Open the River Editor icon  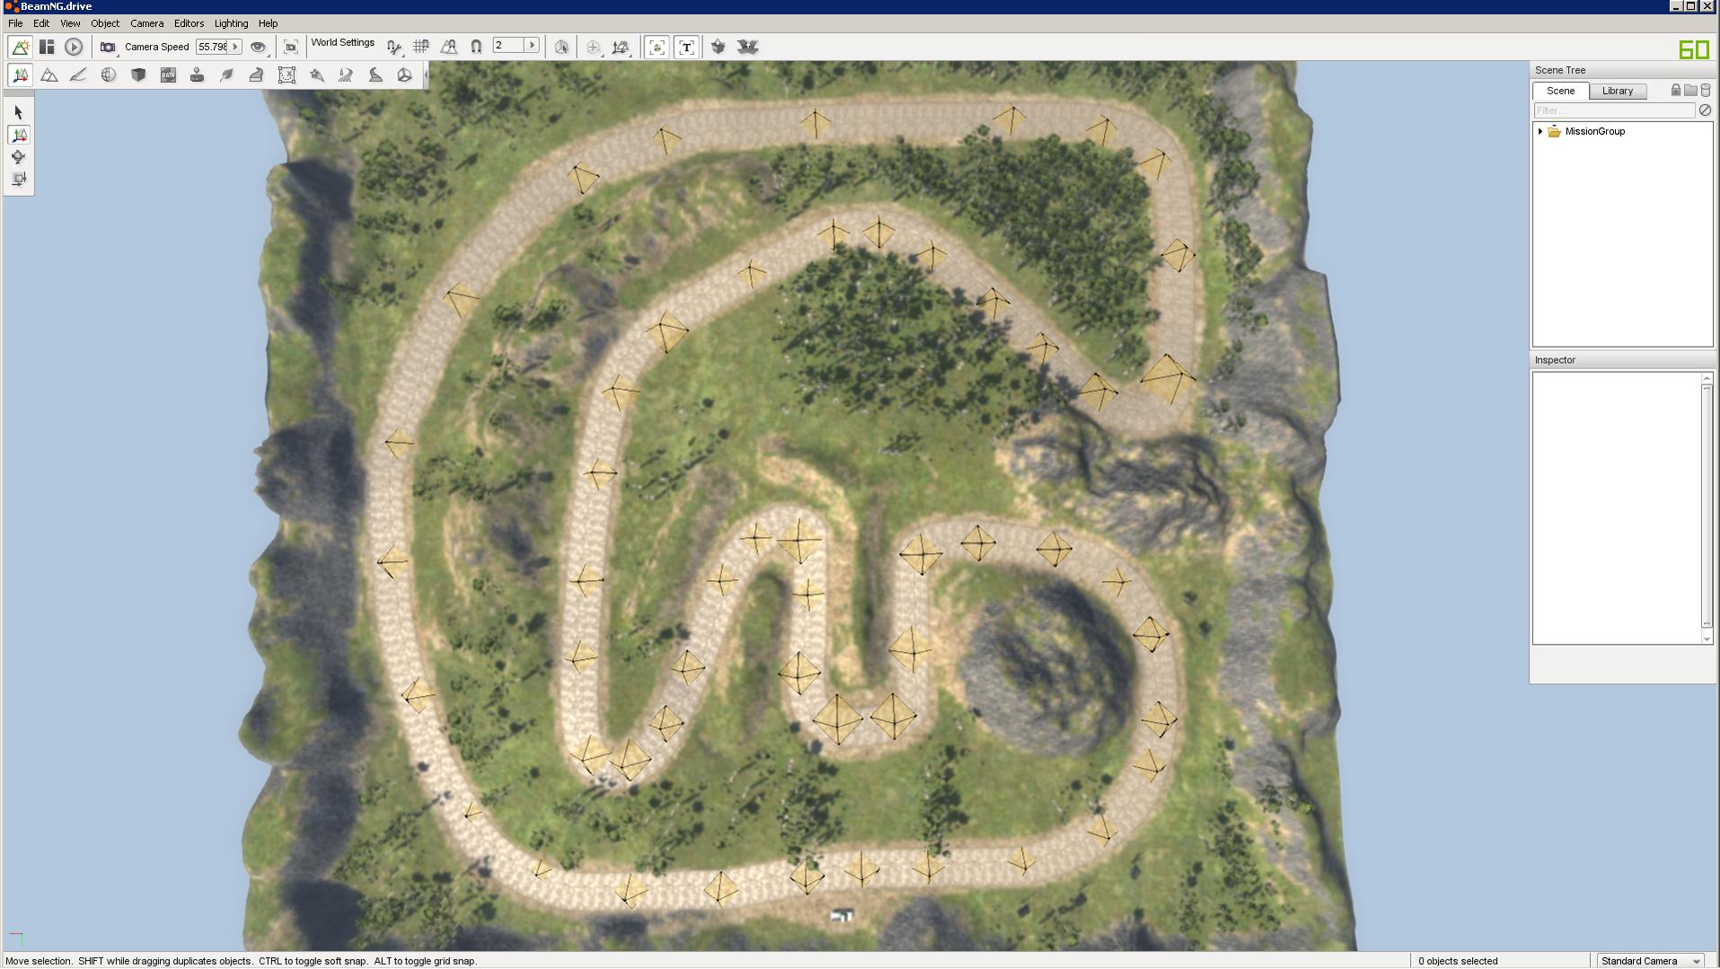tap(346, 75)
